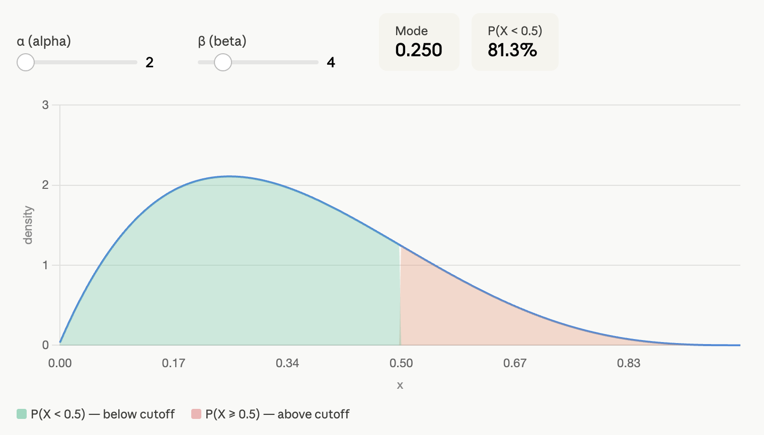Click the red above-cutoff legend swatch
The height and width of the screenshot is (435, 764).
196,414
